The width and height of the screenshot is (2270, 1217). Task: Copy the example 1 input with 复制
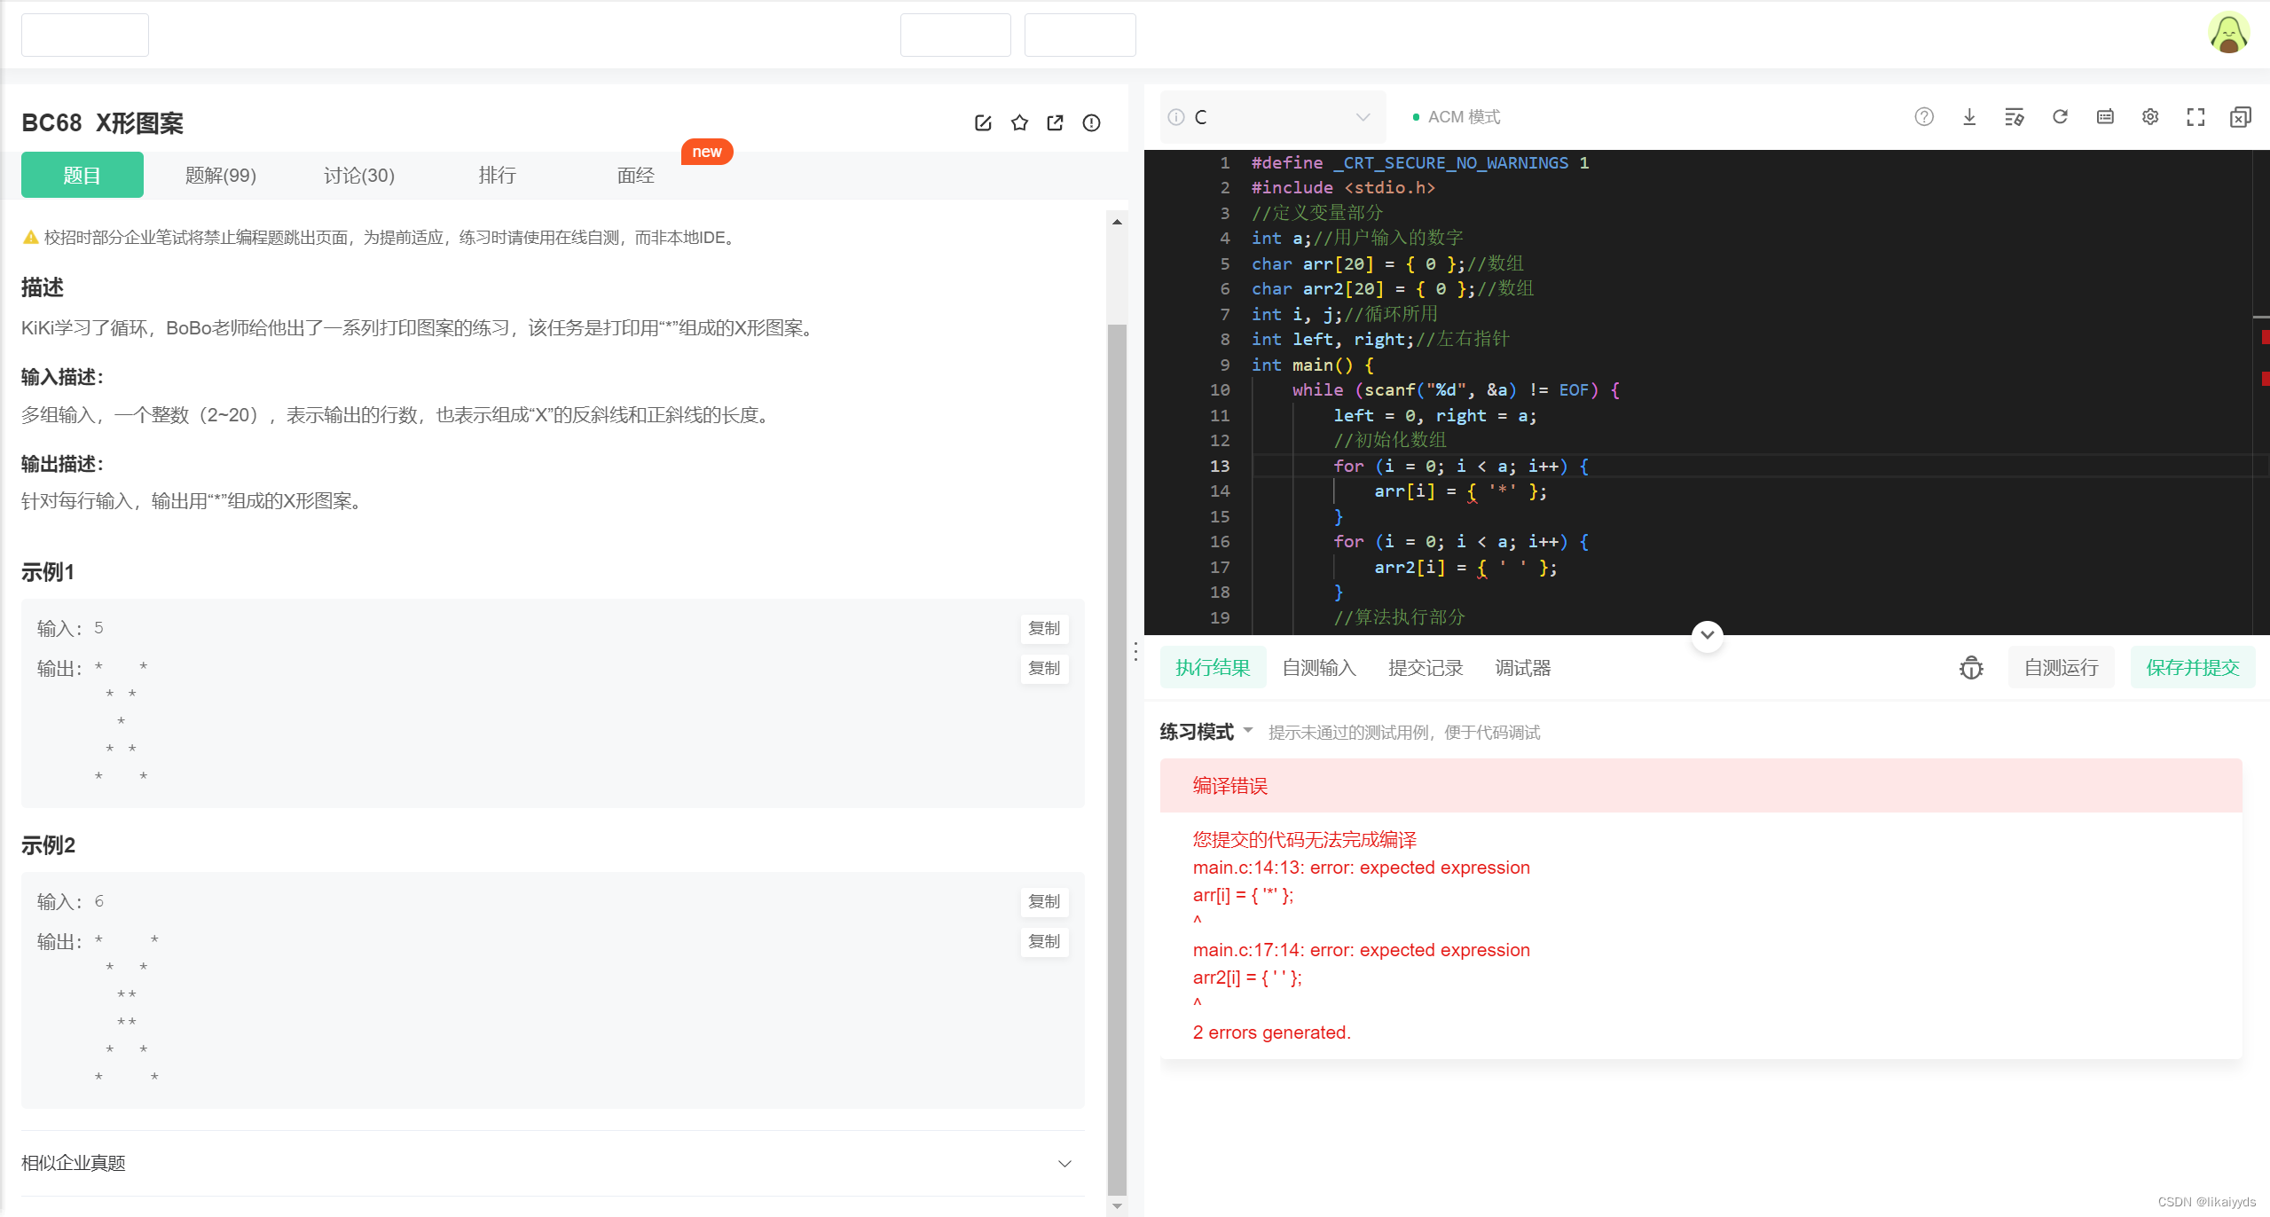(x=1044, y=628)
